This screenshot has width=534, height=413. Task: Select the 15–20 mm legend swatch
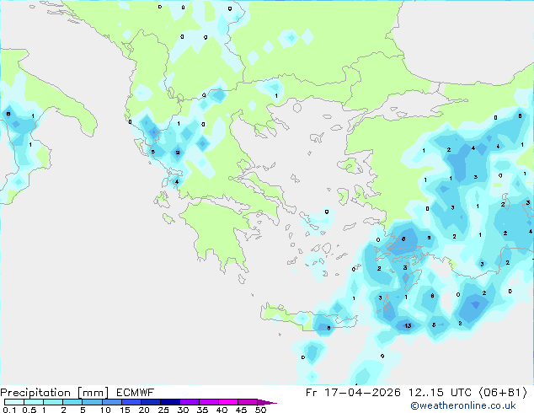131,402
